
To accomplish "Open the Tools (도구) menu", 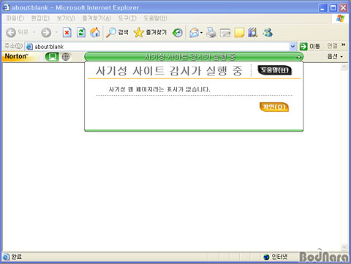I will (127, 18).
